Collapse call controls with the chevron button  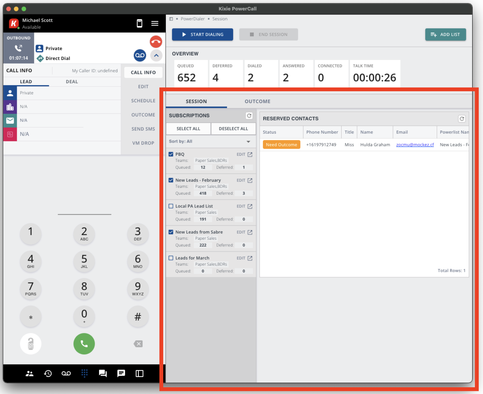pyautogui.click(x=156, y=55)
